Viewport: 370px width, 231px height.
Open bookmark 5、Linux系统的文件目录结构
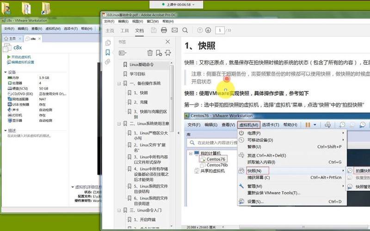[x=151, y=189]
